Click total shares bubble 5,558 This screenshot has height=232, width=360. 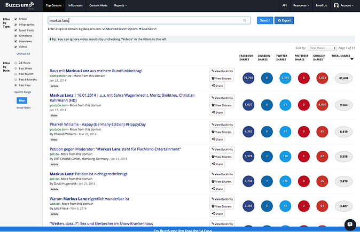(x=343, y=157)
